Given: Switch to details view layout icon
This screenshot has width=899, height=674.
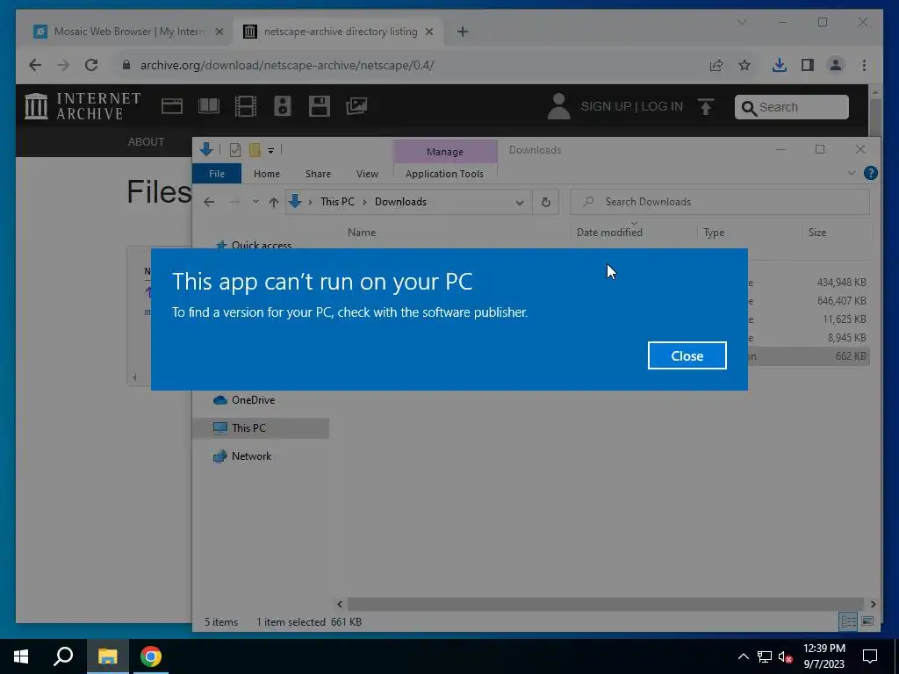Looking at the screenshot, I should [849, 622].
